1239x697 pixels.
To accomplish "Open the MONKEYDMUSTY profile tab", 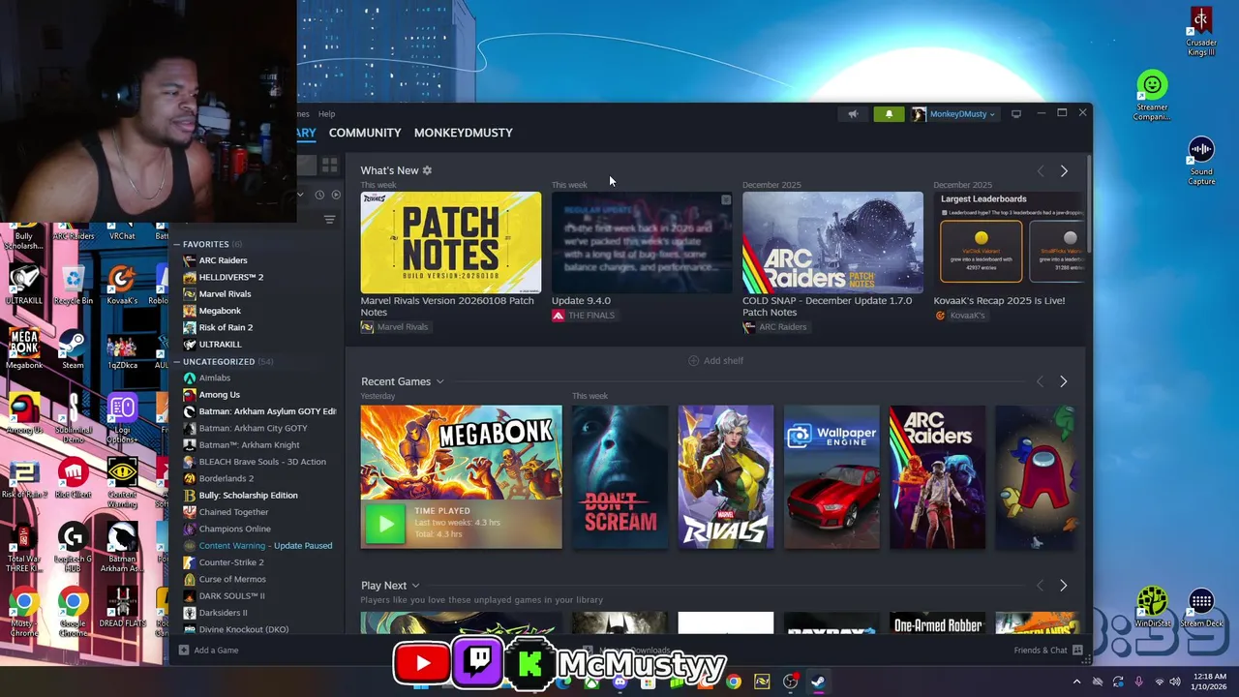I will (x=464, y=133).
